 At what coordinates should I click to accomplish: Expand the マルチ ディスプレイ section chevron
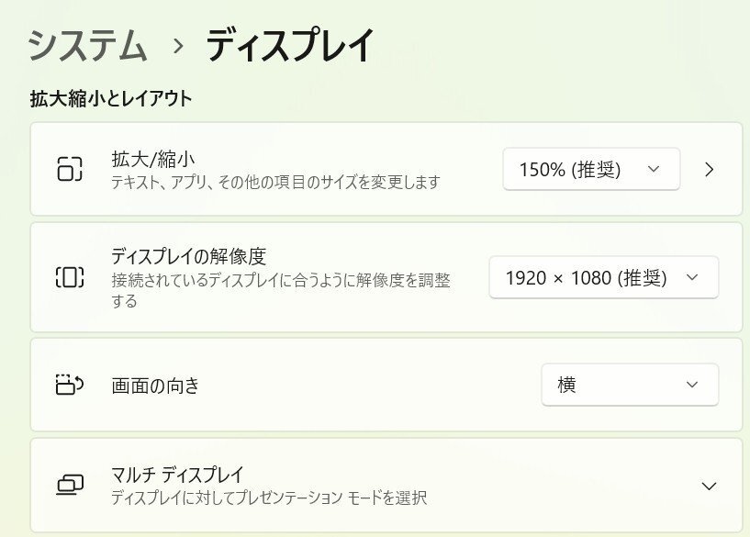[x=708, y=486]
